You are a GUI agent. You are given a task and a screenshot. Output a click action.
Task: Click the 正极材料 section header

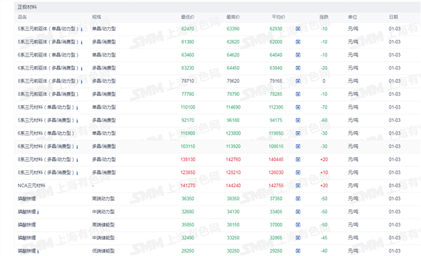tap(27, 7)
